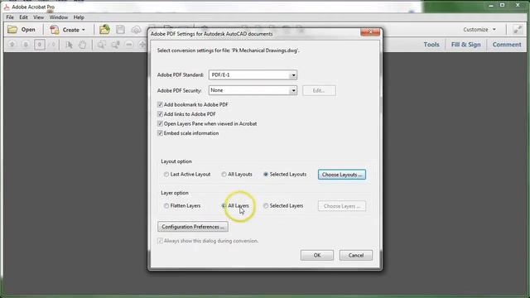Screen dimensions: 530x298
Task: Click the marquee zoom icon
Action: pyautogui.click(x=101, y=45)
